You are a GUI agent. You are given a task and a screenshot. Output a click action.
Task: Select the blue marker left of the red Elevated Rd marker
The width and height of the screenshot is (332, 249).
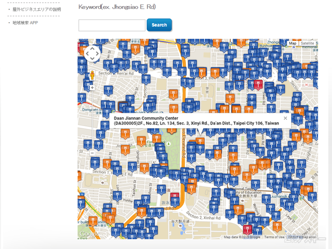162,189
